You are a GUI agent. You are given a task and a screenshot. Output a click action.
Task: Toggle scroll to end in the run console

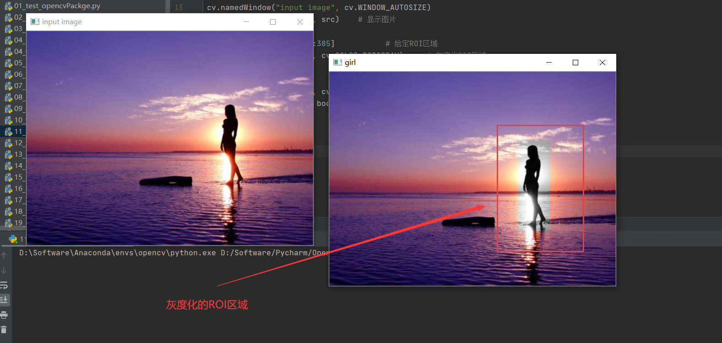click(x=4, y=300)
